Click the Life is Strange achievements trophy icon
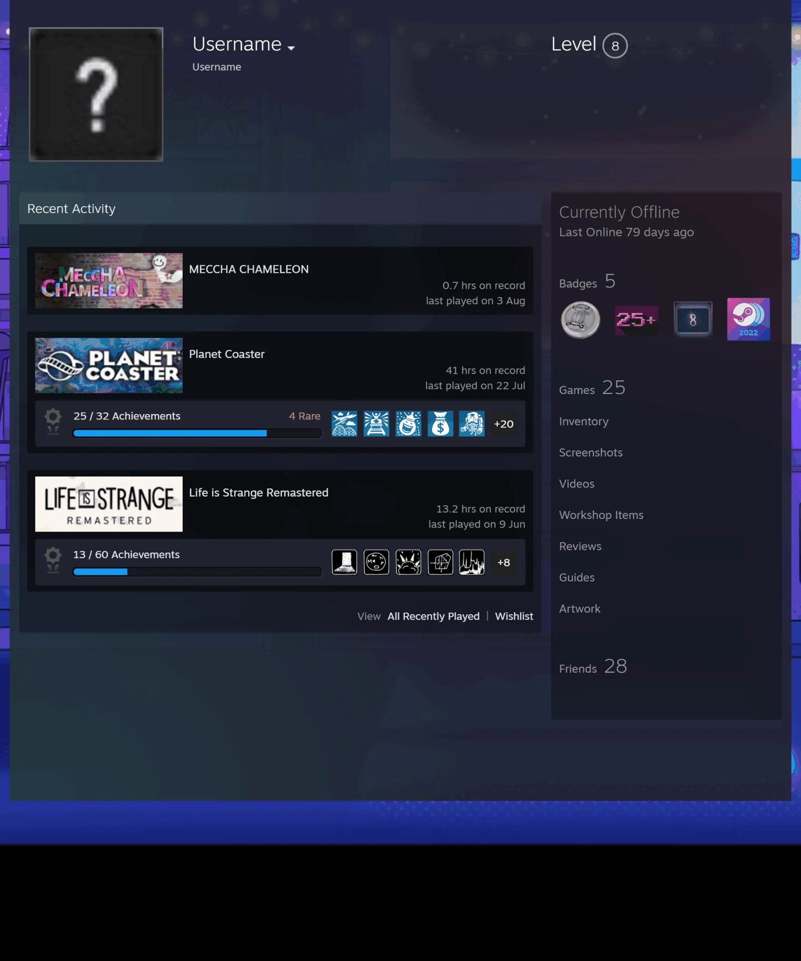 click(x=53, y=560)
